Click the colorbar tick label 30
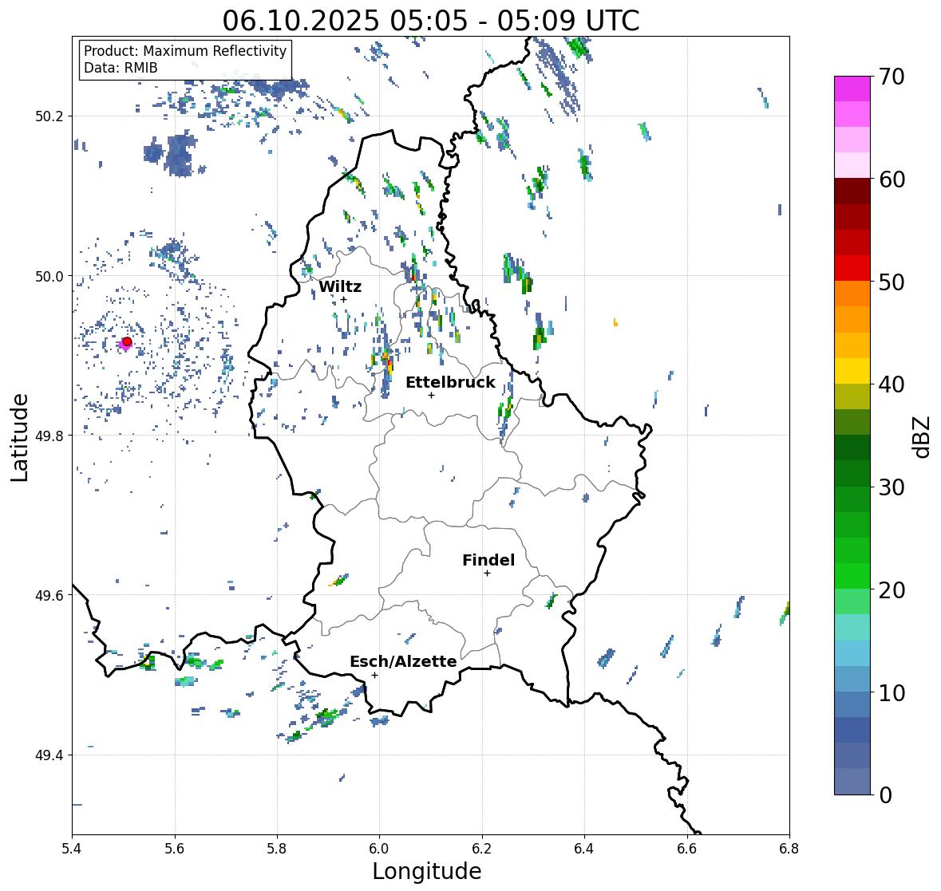This screenshot has width=941, height=891. pos(892,487)
